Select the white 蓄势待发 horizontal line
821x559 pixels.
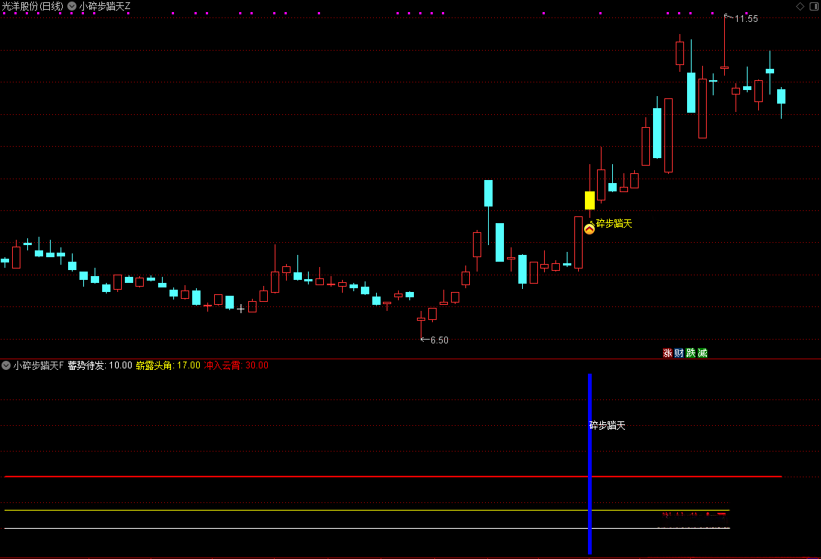click(x=366, y=529)
